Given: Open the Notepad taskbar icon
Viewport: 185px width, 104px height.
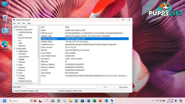Looking at the screenshot, I should (x=59, y=101).
